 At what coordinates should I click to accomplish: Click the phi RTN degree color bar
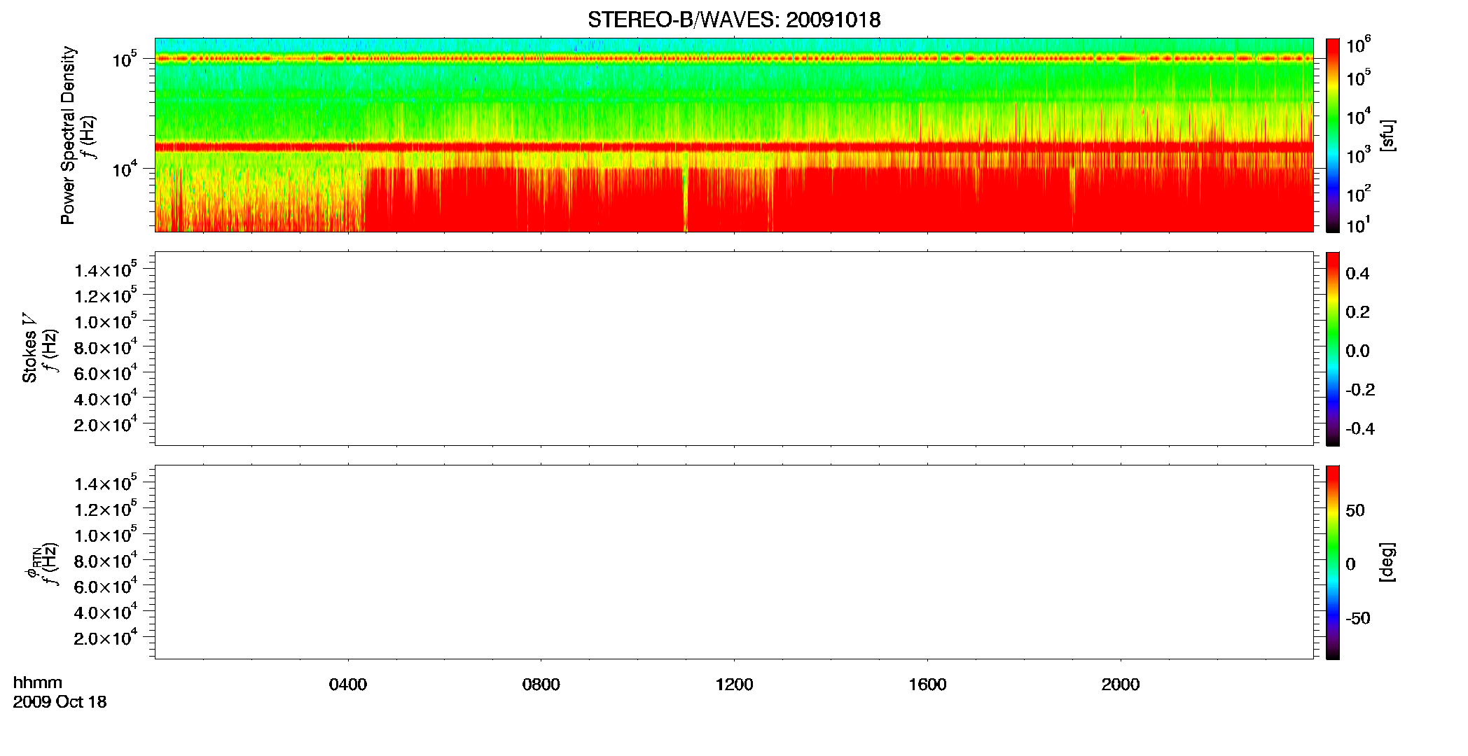point(1333,562)
